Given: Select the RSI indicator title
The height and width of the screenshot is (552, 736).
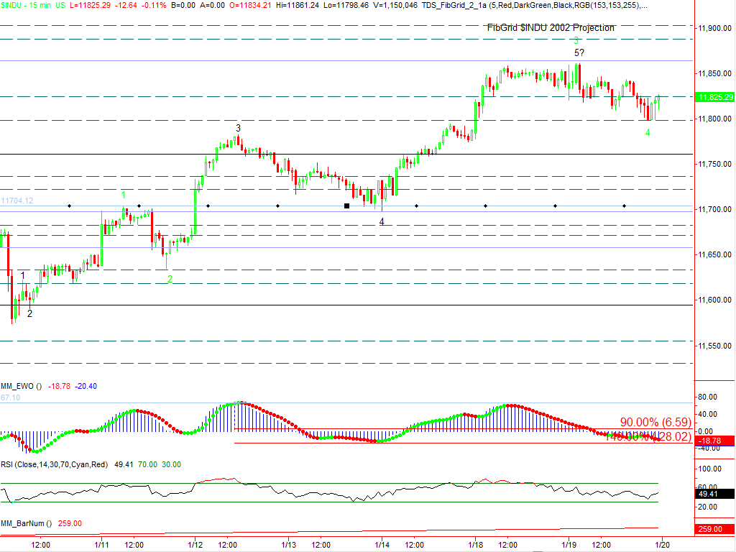Looking at the screenshot, I should click(53, 464).
